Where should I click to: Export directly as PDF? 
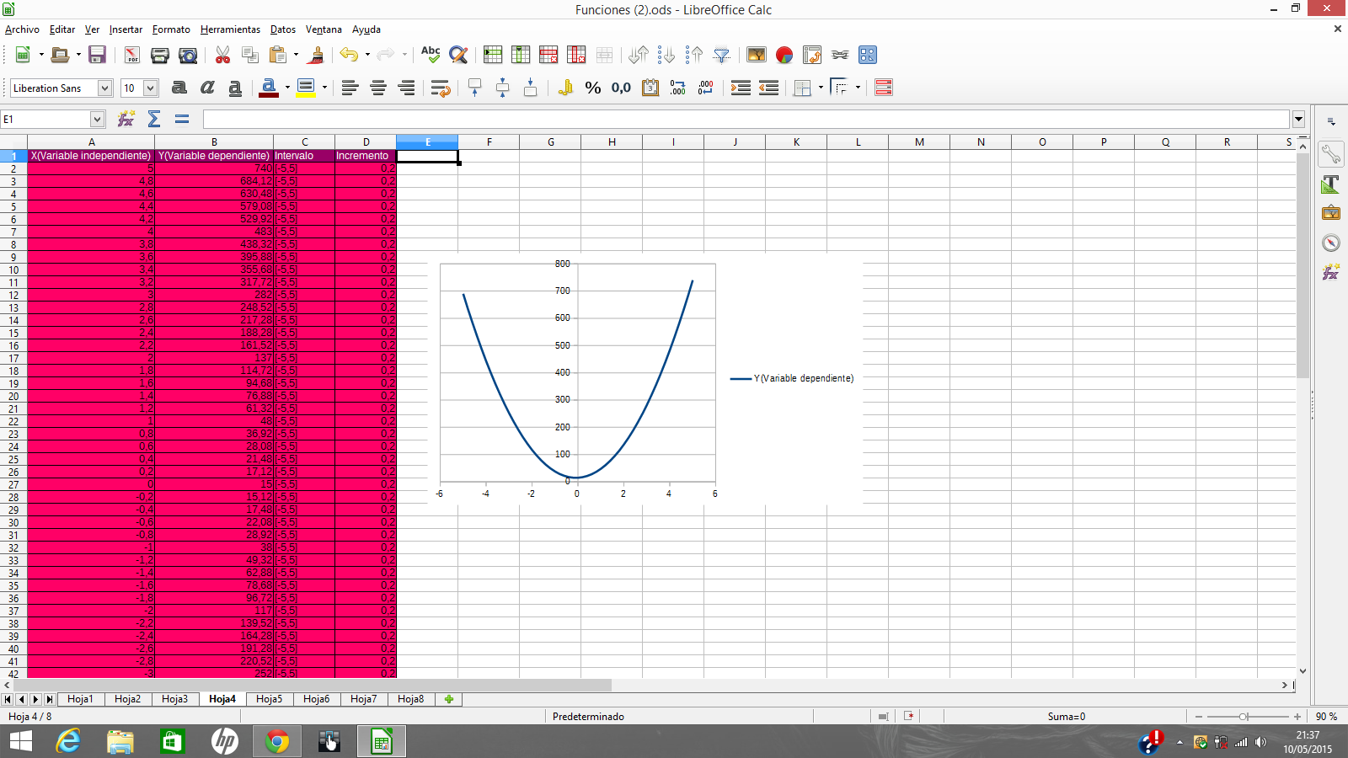click(132, 55)
